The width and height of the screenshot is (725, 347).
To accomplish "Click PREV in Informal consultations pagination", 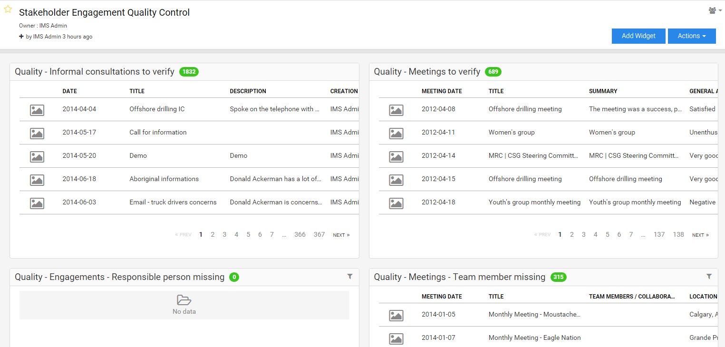I will click(x=183, y=235).
